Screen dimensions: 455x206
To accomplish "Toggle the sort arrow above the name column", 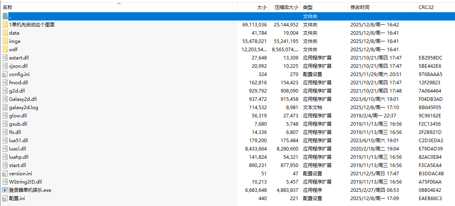I will [119, 4].
